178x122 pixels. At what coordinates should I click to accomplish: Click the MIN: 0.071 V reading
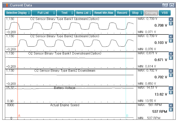147,32
